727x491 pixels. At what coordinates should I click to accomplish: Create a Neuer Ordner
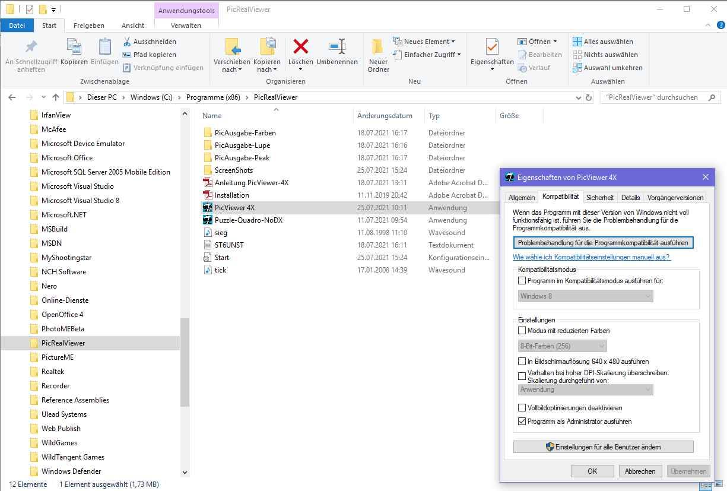coord(378,55)
